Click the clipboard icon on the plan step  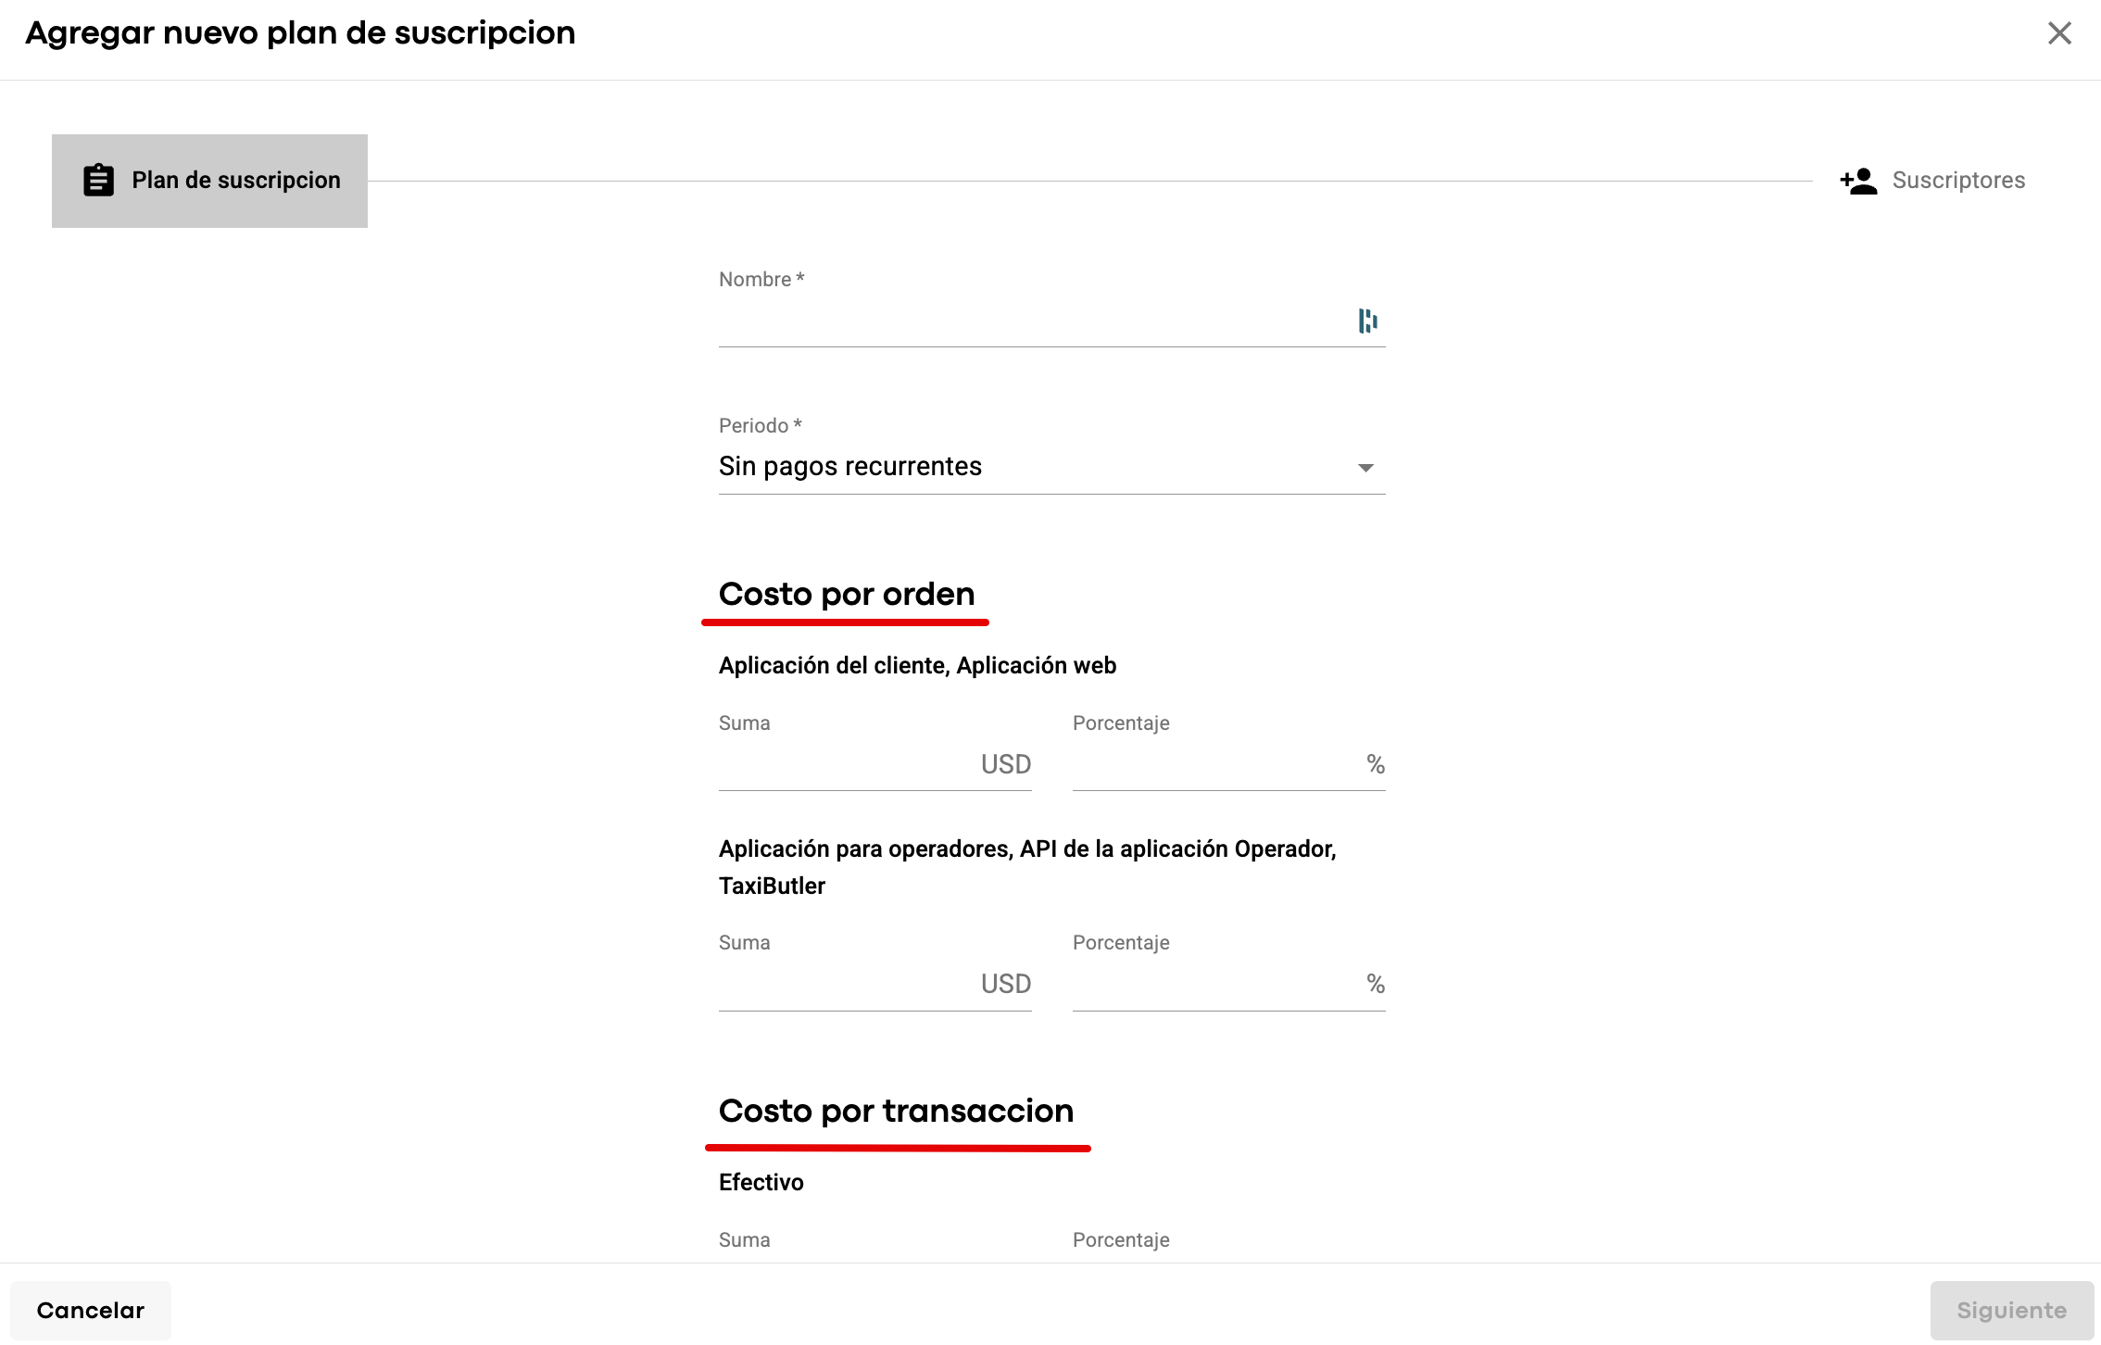[98, 180]
